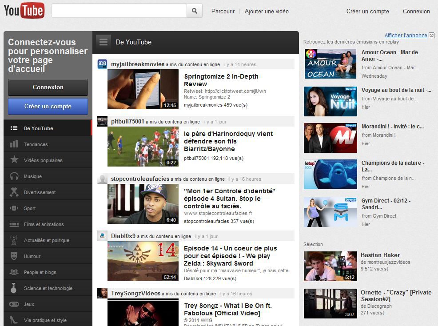
Task: Open the Bastian Baker video thumbnail
Action: click(330, 266)
